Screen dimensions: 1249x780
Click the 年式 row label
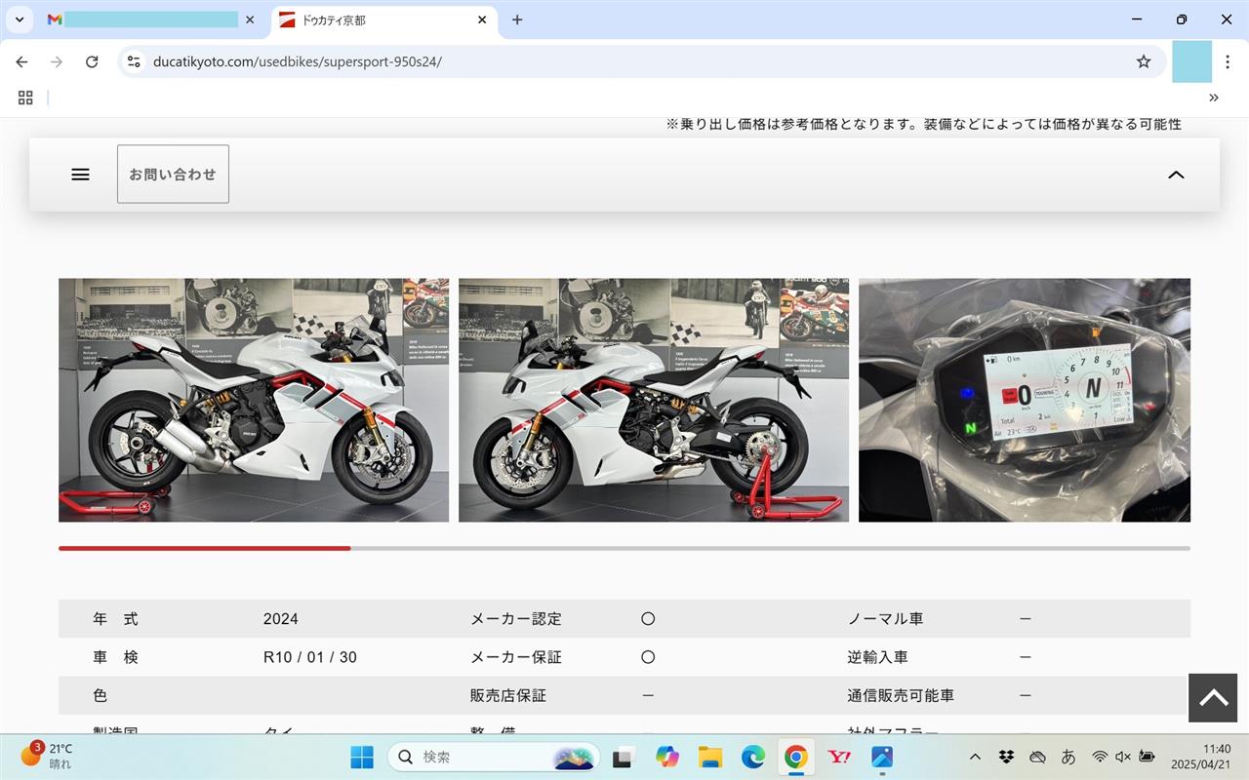116,619
